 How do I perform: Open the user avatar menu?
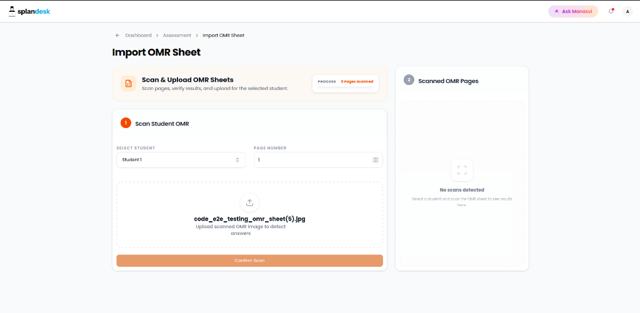click(627, 11)
